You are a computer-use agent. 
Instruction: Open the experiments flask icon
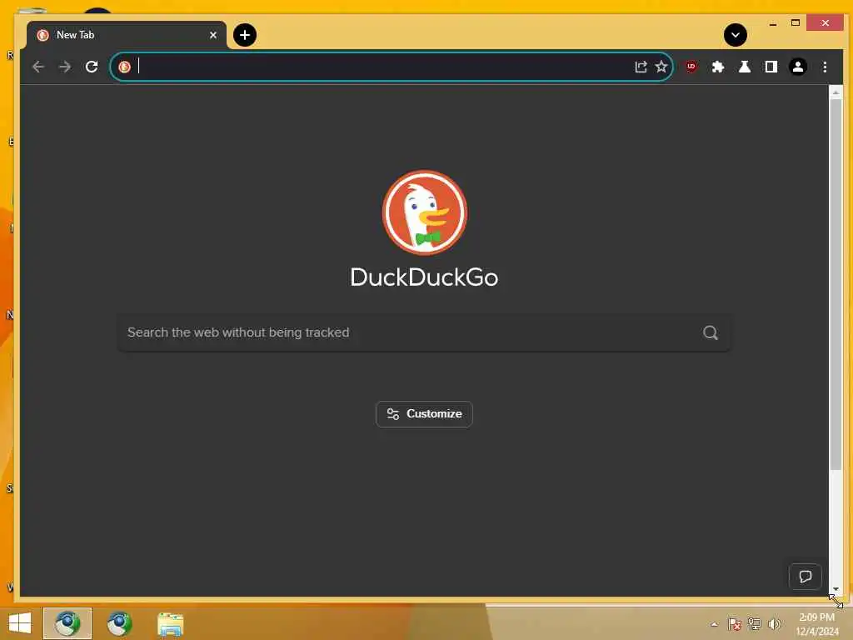(x=744, y=67)
